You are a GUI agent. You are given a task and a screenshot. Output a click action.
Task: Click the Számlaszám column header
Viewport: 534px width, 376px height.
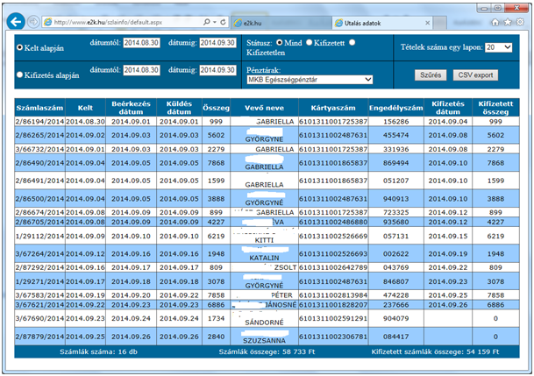(39, 108)
